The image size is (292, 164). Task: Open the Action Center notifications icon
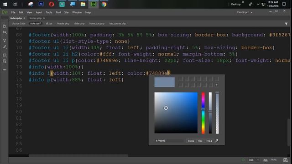point(284,4)
